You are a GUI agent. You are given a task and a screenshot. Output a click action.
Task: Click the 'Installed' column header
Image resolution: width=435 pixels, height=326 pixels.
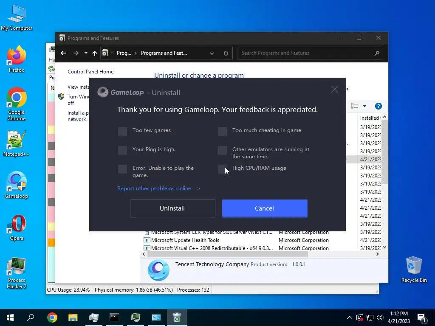(x=370, y=118)
